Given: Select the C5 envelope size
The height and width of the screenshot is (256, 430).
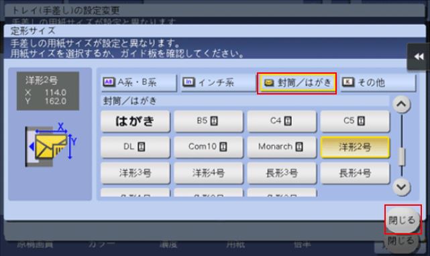Looking at the screenshot, I should (x=355, y=121).
